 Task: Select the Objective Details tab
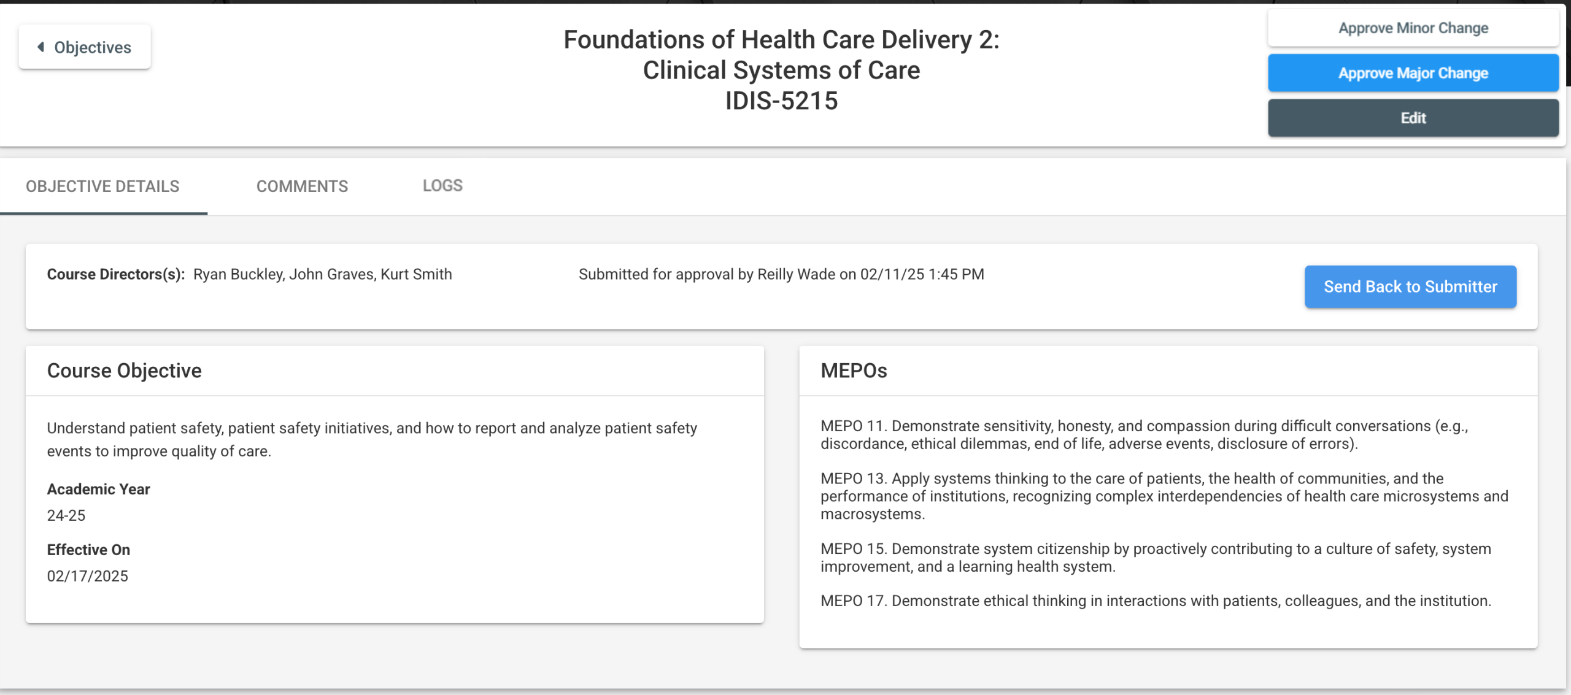coord(102,186)
